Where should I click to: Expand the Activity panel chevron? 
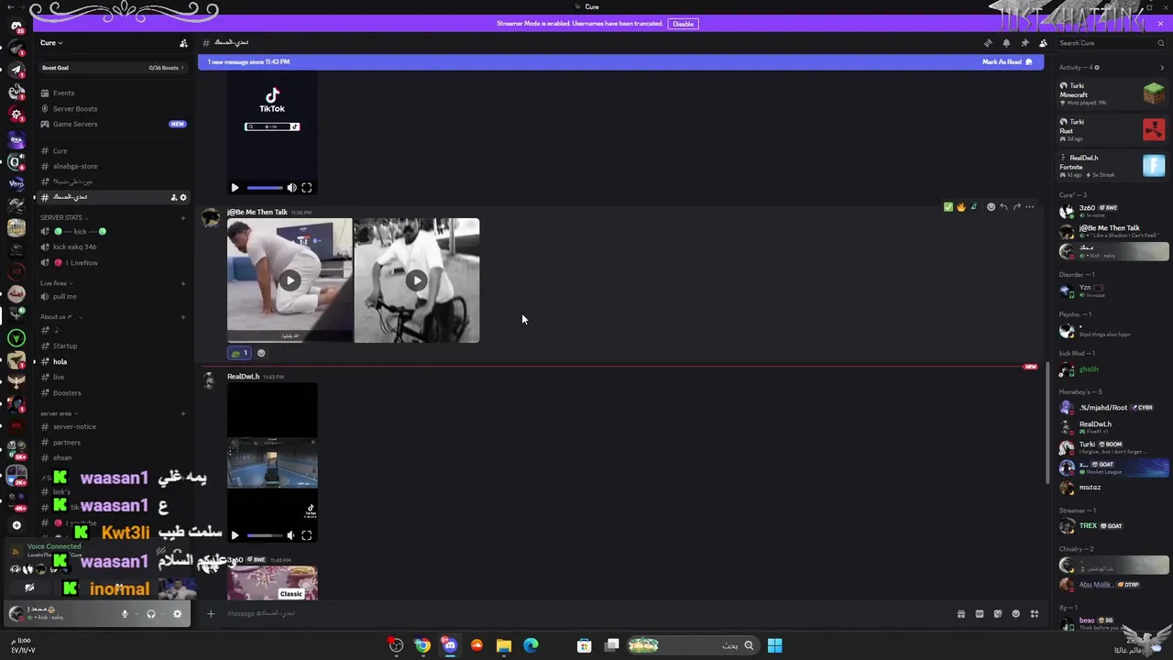[x=1163, y=68]
